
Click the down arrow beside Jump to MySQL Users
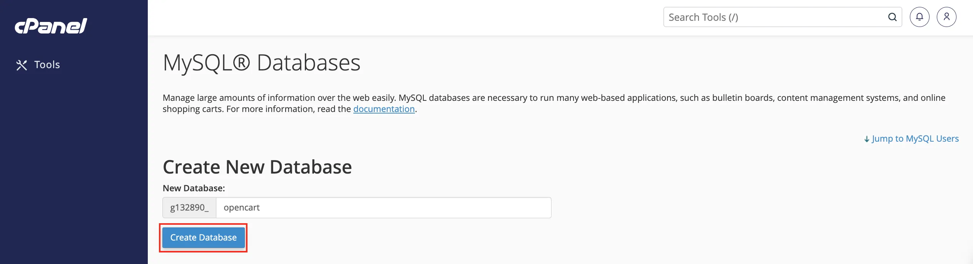[x=867, y=139]
